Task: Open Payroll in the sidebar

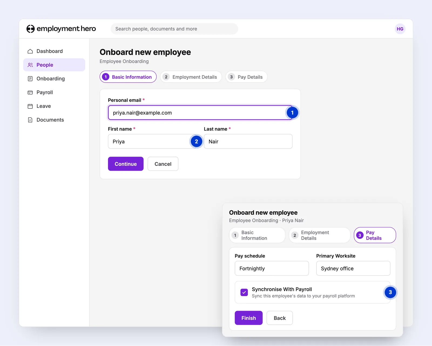Action: 54,93
